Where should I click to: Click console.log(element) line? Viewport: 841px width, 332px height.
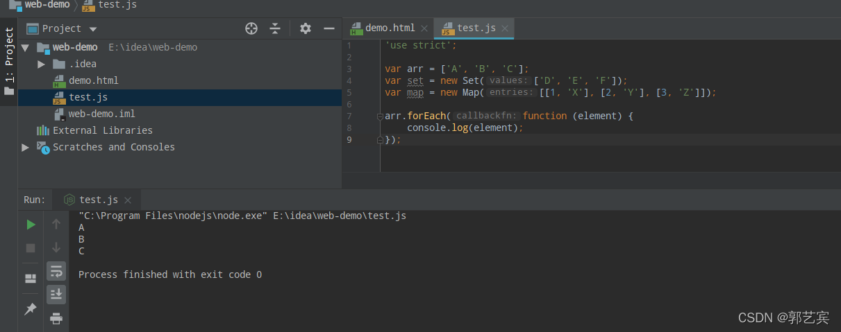point(465,128)
